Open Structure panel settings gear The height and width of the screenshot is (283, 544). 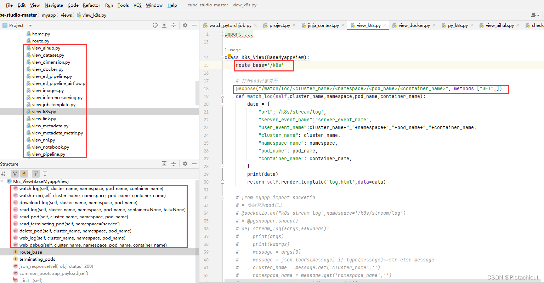click(185, 164)
